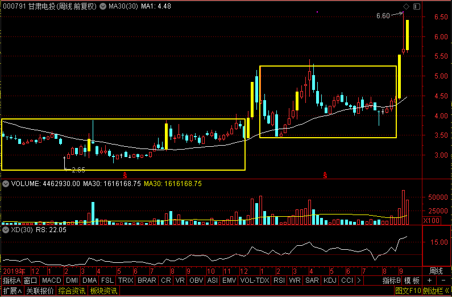Zoom in the chart with the plus button

point(429,280)
